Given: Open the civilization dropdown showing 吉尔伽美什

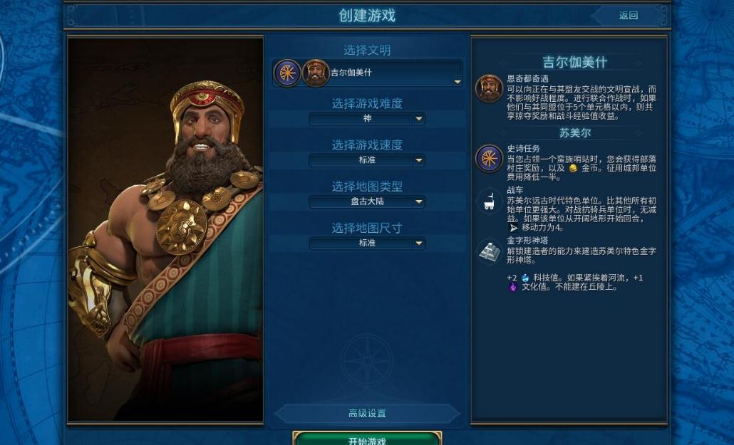Looking at the screenshot, I should pyautogui.click(x=368, y=73).
